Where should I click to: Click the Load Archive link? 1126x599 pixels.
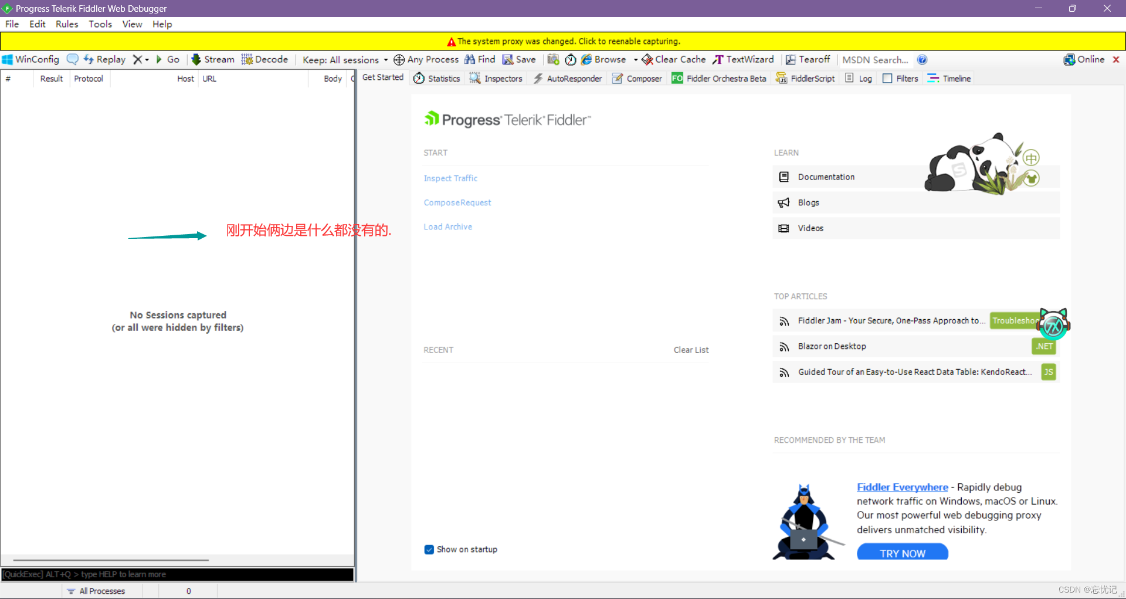(x=447, y=227)
